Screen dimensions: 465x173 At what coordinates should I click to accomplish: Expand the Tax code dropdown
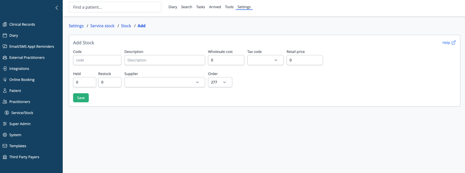click(265, 60)
